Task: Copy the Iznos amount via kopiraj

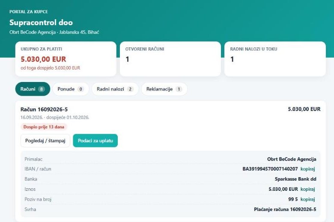Action: click(x=307, y=189)
